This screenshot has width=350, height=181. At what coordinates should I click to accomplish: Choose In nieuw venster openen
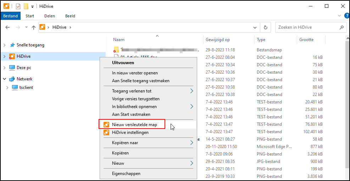pyautogui.click(x=148, y=73)
